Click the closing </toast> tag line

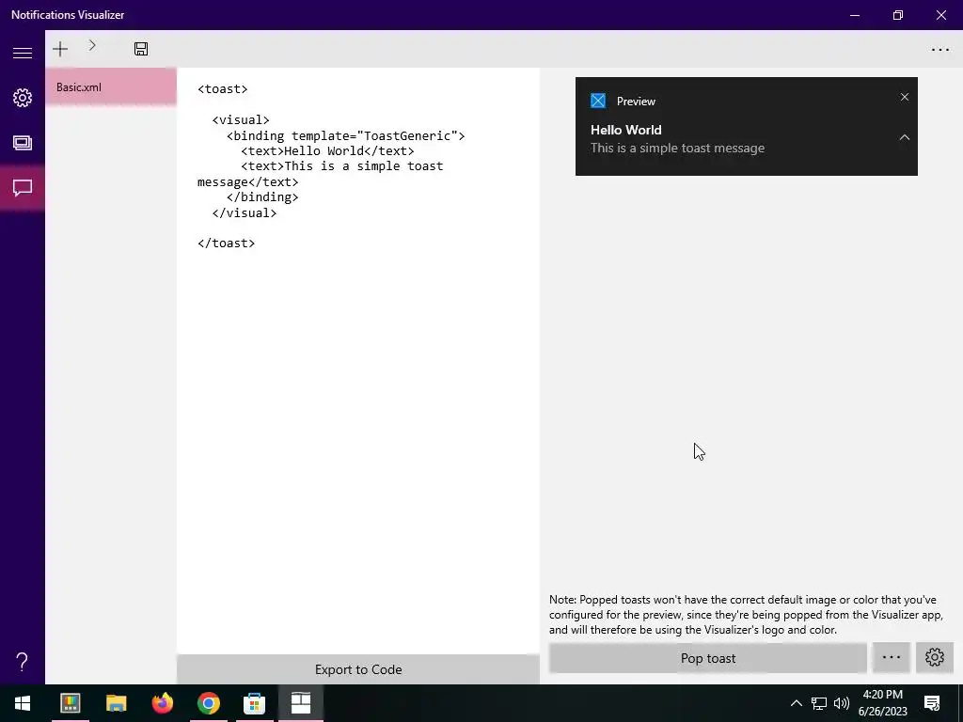pos(226,243)
